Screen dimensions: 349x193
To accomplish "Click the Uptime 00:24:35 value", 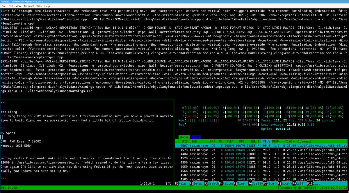I will pos(284,129).
